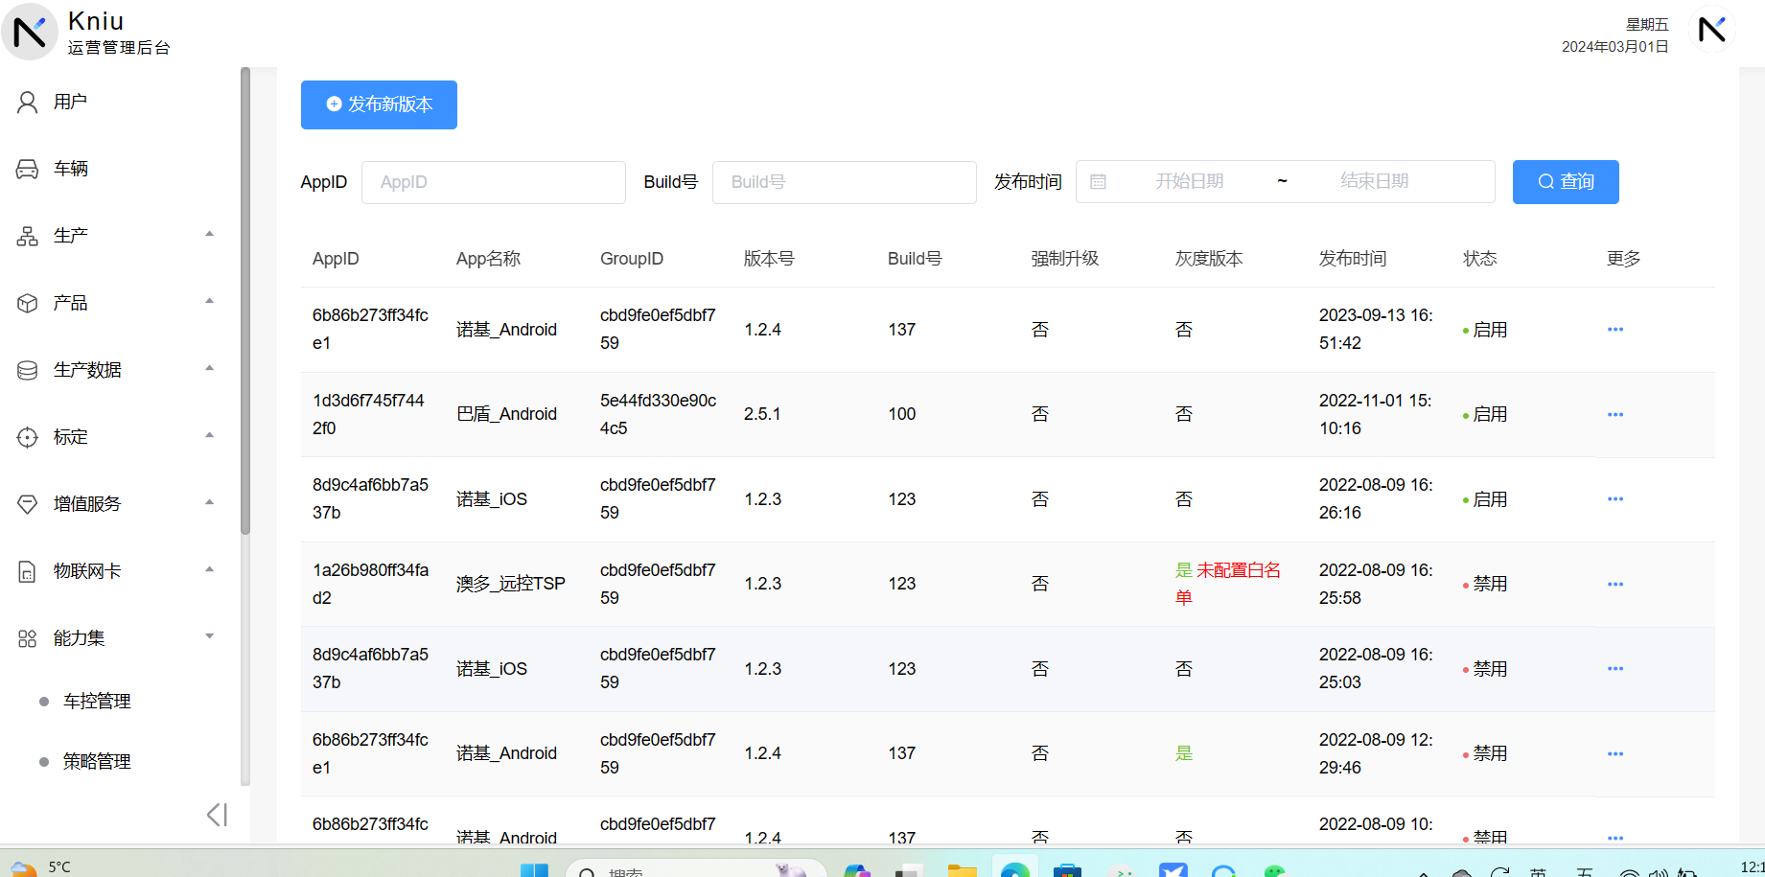Open more actions for the 2023-09-13 row

[1615, 330]
